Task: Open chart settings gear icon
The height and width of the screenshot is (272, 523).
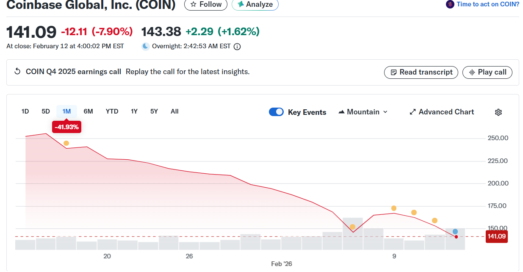Action: click(498, 112)
